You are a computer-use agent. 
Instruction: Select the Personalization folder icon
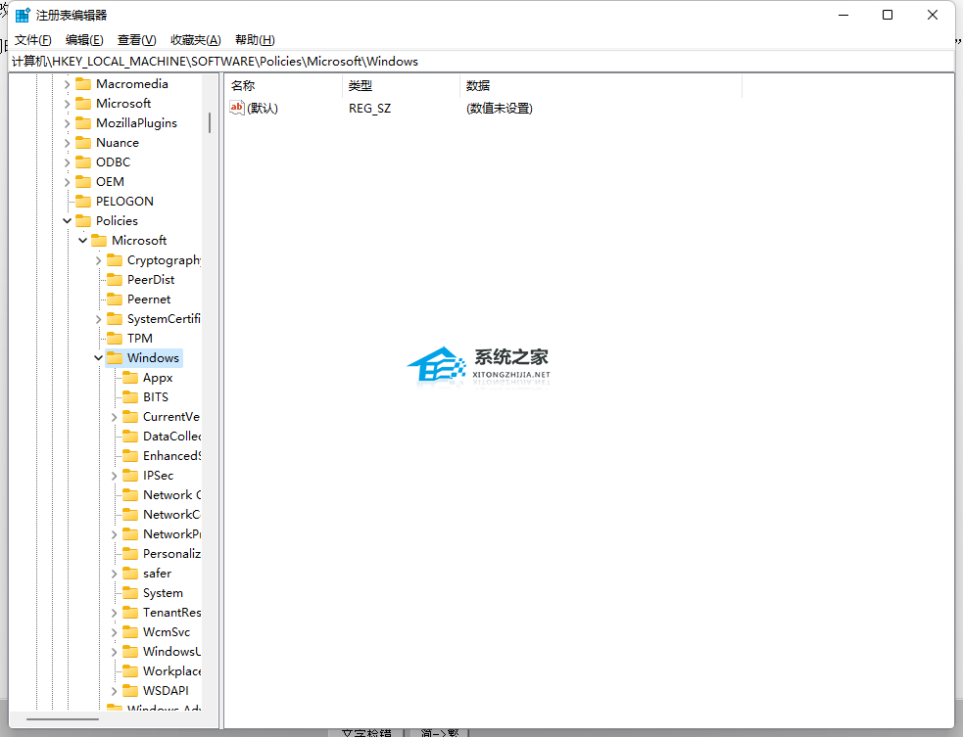[130, 554]
